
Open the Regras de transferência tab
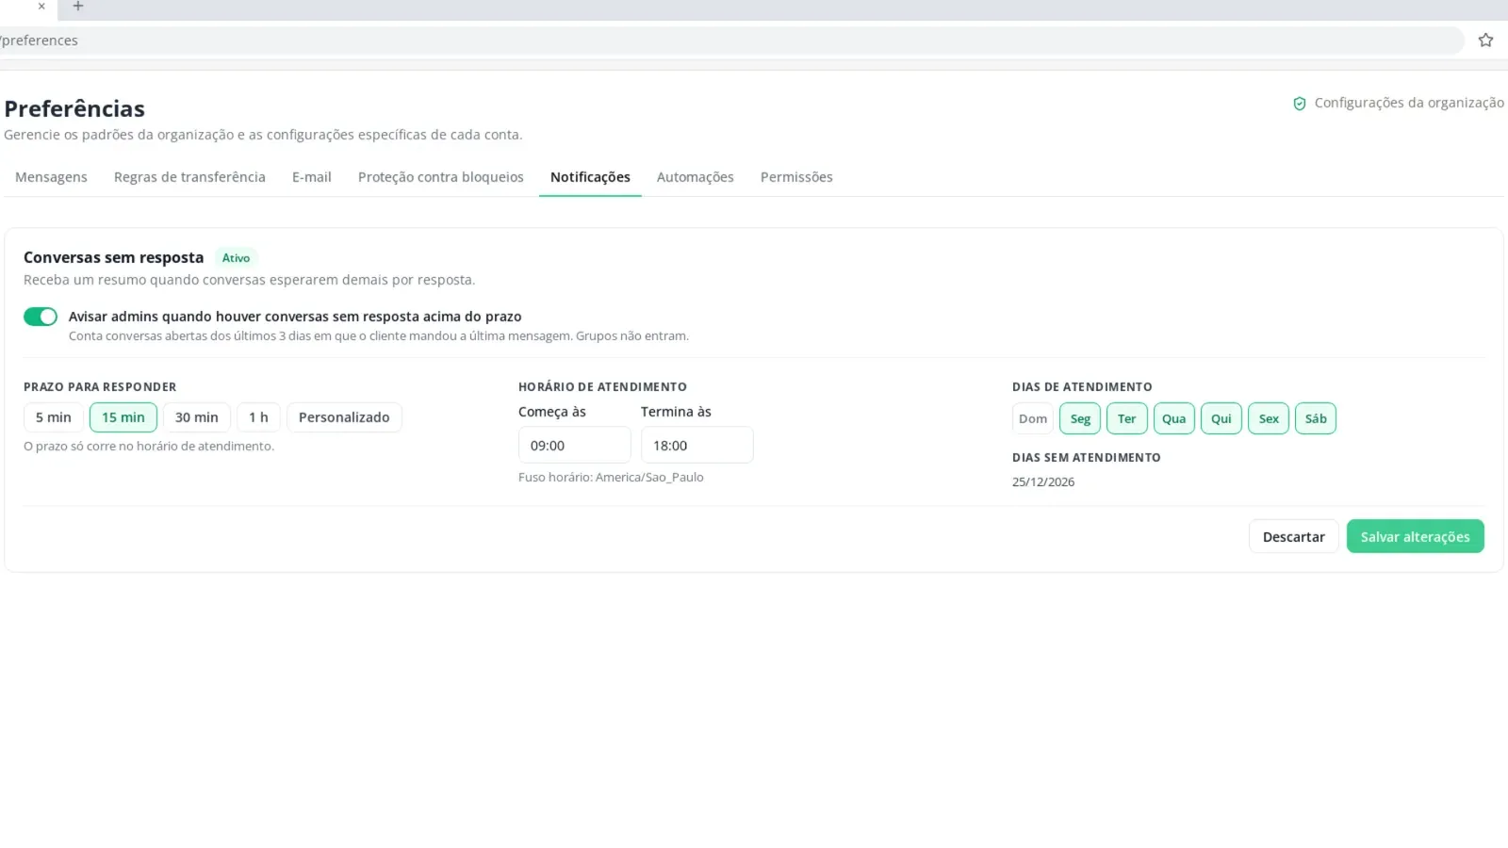(189, 177)
